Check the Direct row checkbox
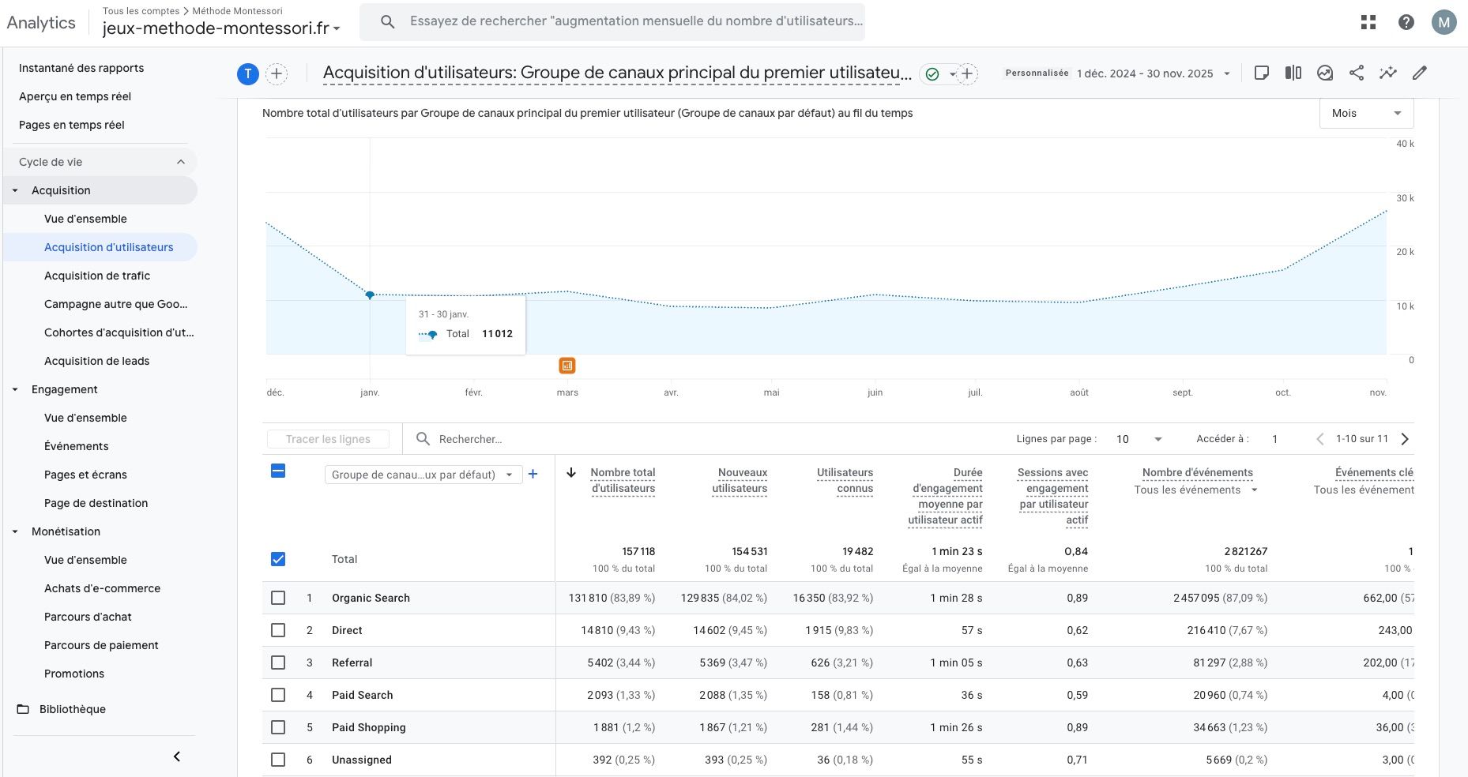 pyautogui.click(x=278, y=630)
